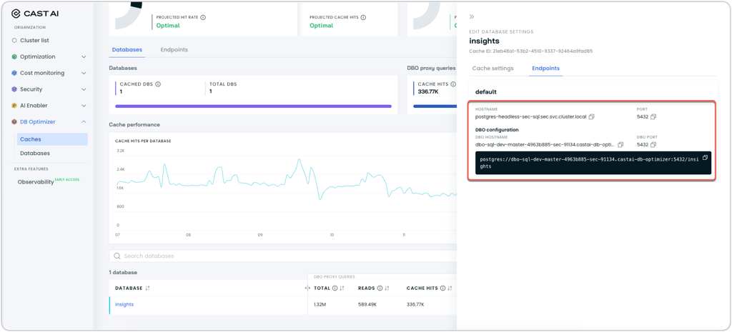Switch to Cache settings tab
The width and height of the screenshot is (732, 332).
[x=493, y=68]
